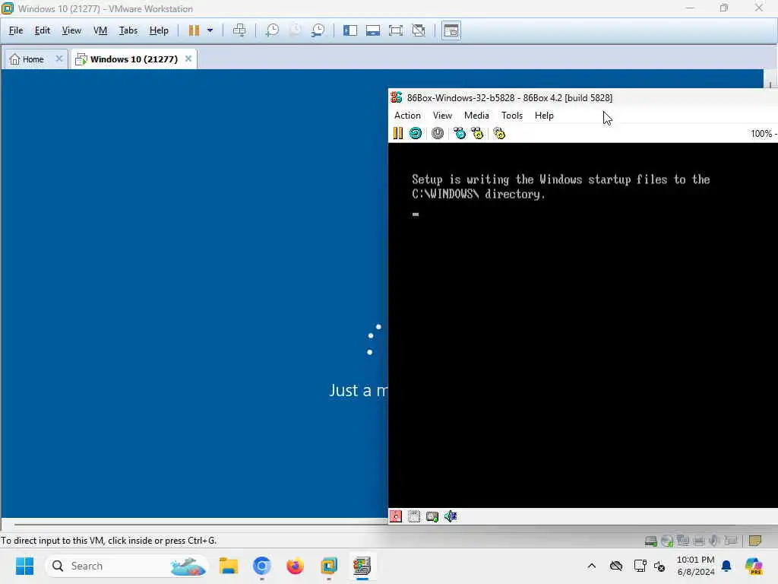This screenshot has height=584, width=778.
Task: Toggle the VMware thumbnail bar
Action: click(x=373, y=30)
